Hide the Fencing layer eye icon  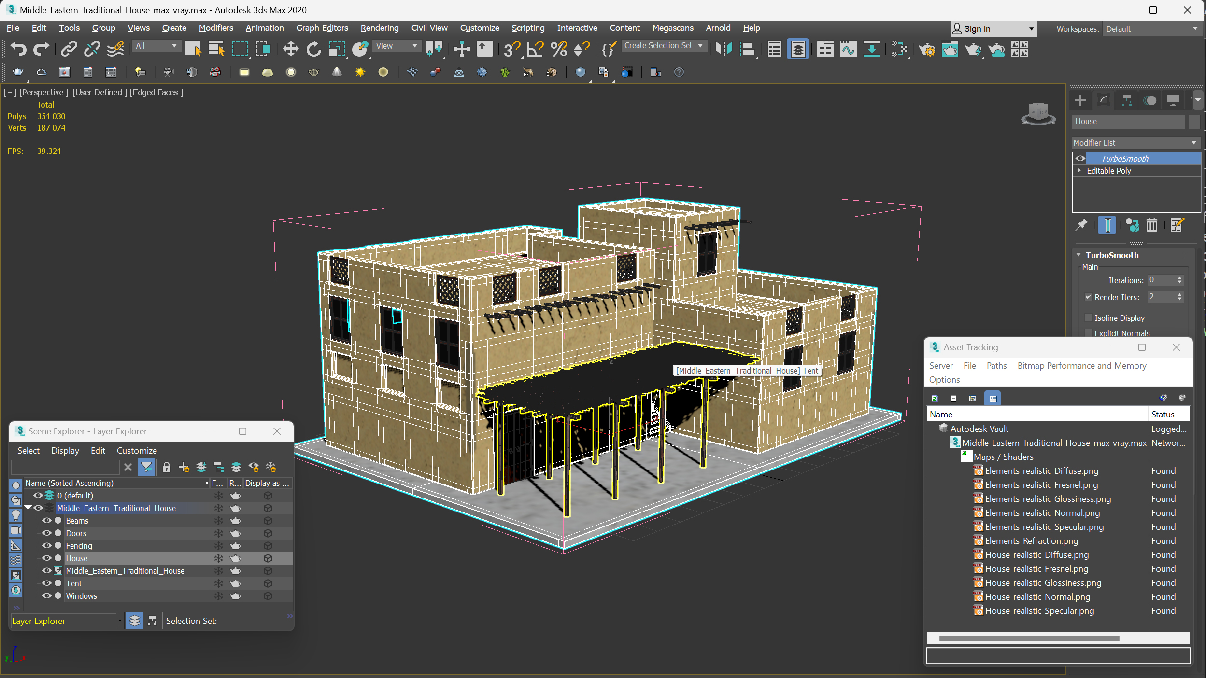pos(46,546)
